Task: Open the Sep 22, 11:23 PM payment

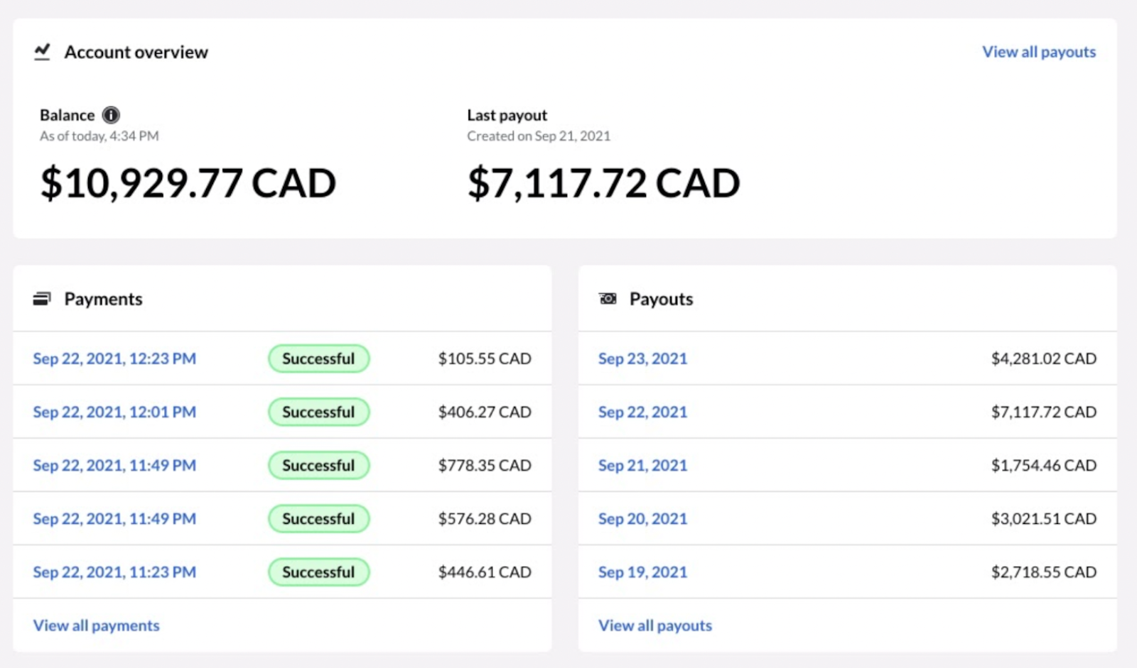Action: [x=114, y=572]
